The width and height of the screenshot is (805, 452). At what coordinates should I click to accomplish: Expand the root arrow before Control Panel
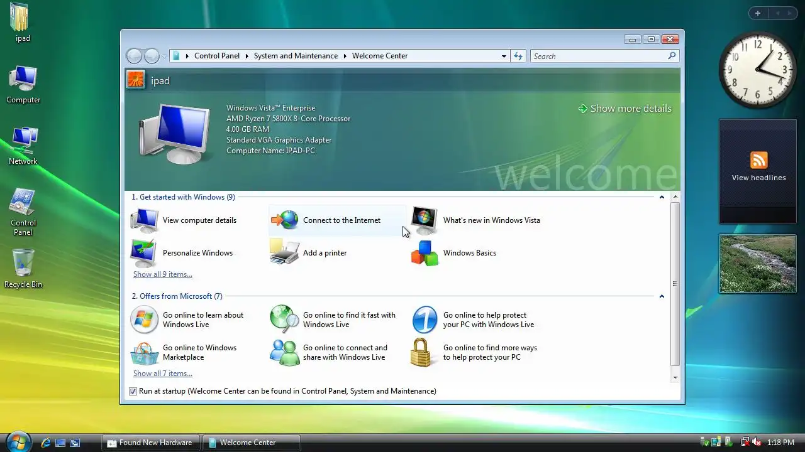click(x=187, y=56)
